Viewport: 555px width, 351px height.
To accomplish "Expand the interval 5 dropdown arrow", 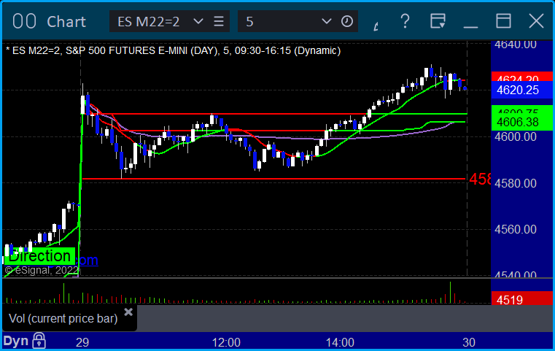I will pos(326,22).
